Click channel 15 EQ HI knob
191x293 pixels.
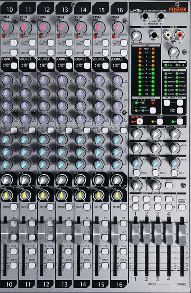pos(99,80)
